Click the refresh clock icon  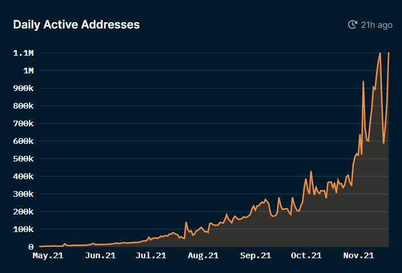tap(353, 25)
